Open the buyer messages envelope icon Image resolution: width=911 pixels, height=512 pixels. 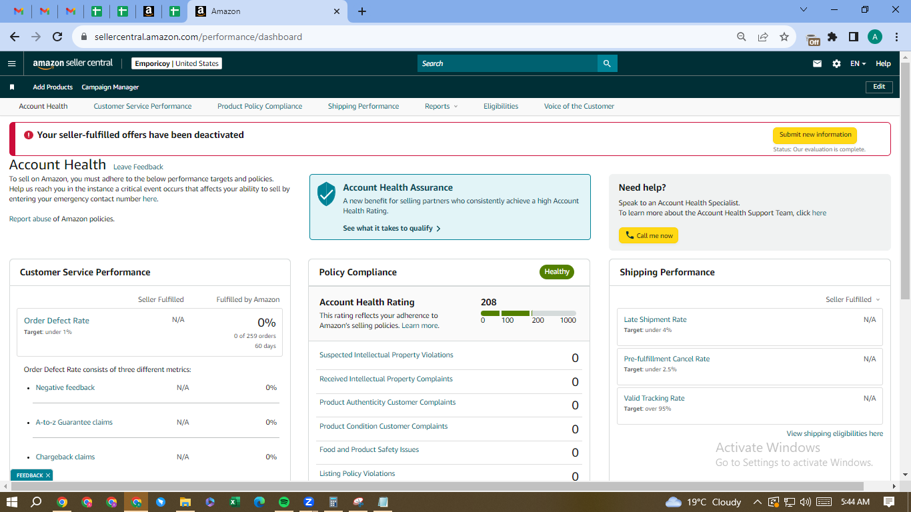(817, 64)
